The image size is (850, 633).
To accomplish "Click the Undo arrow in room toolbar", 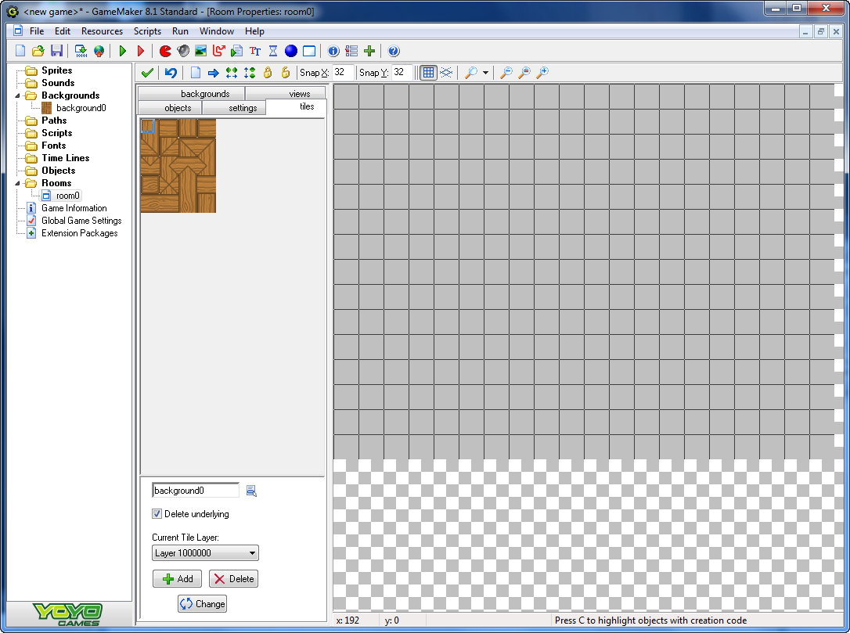I will click(170, 73).
